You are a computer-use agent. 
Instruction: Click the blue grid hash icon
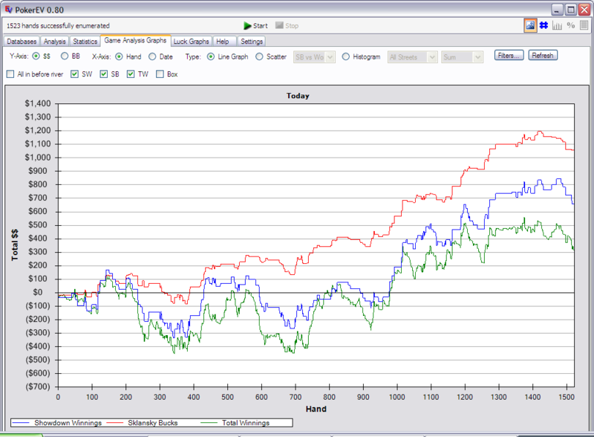pyautogui.click(x=544, y=25)
